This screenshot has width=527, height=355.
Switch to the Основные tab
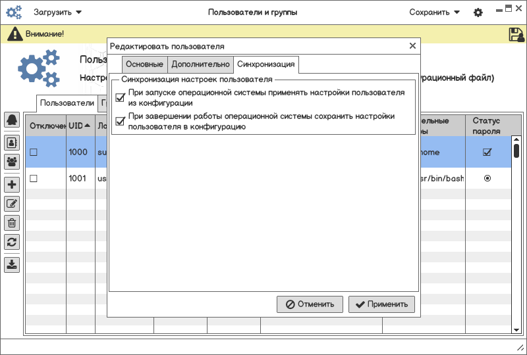[144, 64]
